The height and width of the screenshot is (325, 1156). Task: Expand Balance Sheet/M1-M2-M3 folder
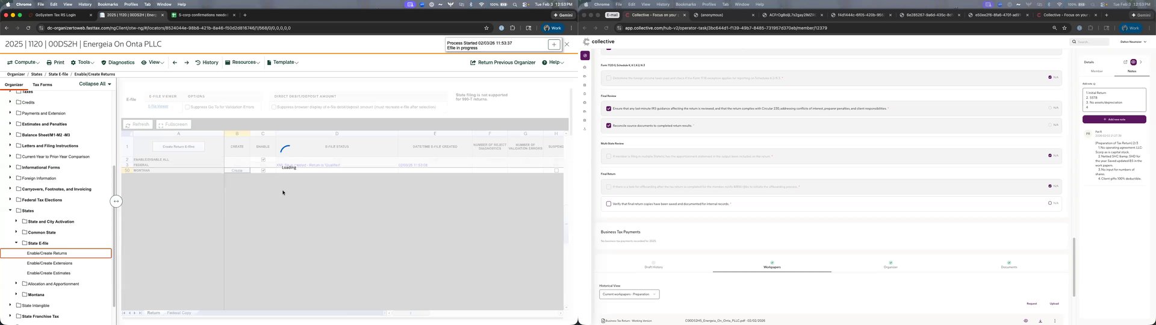click(x=10, y=135)
